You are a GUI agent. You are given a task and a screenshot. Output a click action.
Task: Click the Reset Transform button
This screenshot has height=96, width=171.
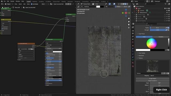pyautogui.click(x=153, y=81)
